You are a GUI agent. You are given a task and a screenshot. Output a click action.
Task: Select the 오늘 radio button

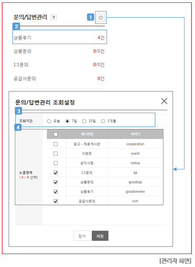click(x=49, y=121)
